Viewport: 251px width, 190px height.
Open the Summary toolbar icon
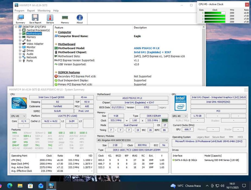(x=20, y=19)
